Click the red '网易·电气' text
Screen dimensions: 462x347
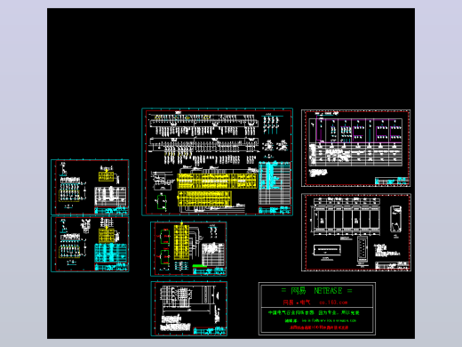[297, 303]
